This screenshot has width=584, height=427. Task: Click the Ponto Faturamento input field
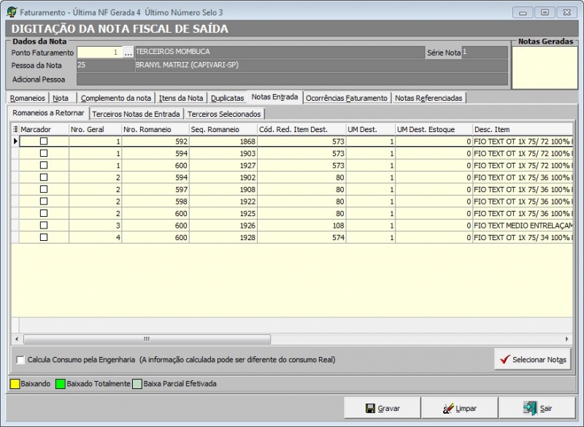pyautogui.click(x=99, y=53)
